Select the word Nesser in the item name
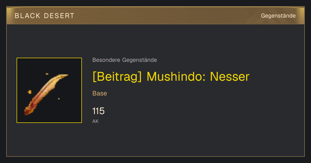The image size is (311, 163). point(230,77)
